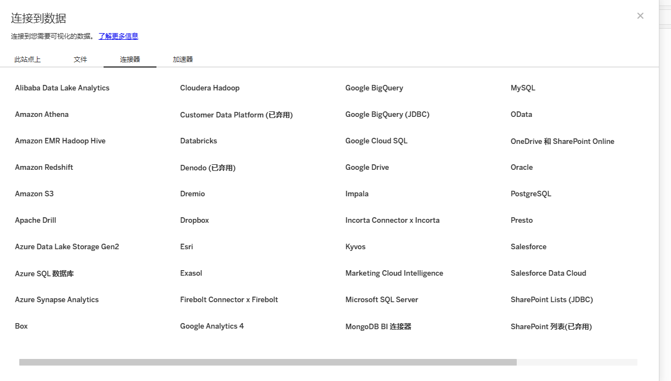The image size is (671, 381).
Task: Select the plain Google BigQuery connector
Action: point(374,88)
